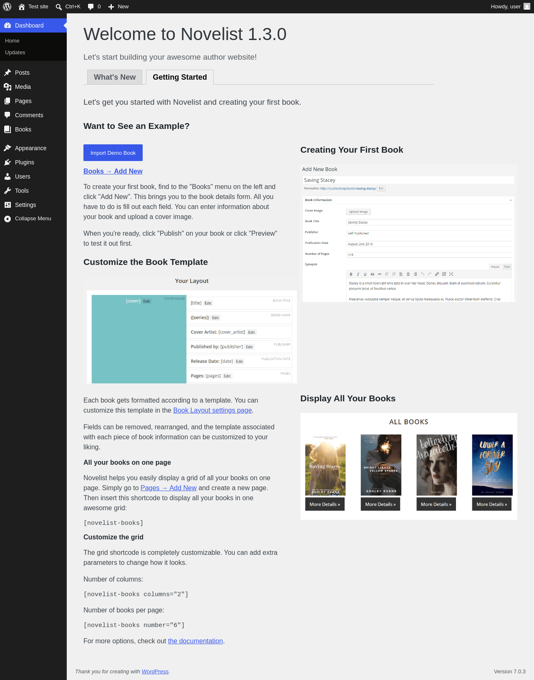Click the Users person icon
This screenshot has width=534, height=680.
coord(8,176)
